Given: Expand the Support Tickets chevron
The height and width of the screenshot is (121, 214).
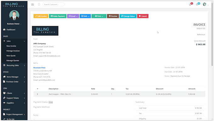Looking at the screenshot, I should [25, 98].
